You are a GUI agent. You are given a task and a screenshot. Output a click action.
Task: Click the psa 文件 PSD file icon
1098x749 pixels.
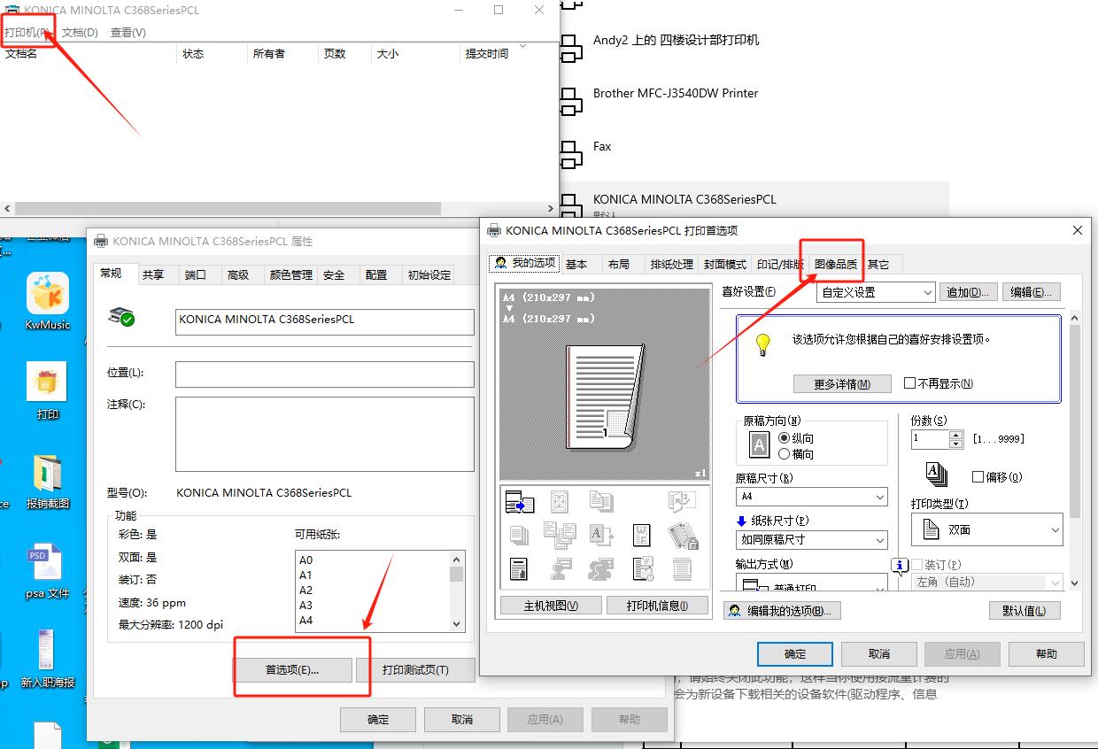pos(47,562)
